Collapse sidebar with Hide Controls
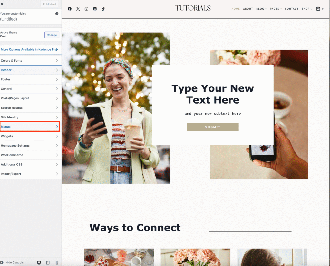Screen dimensions: 330x266 point(12,262)
